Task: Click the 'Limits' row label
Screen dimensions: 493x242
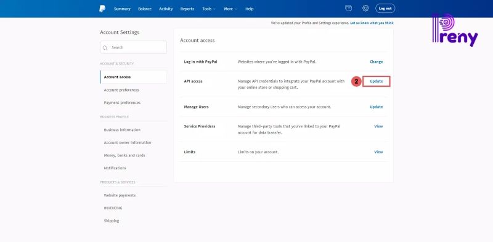Action: [190, 152]
